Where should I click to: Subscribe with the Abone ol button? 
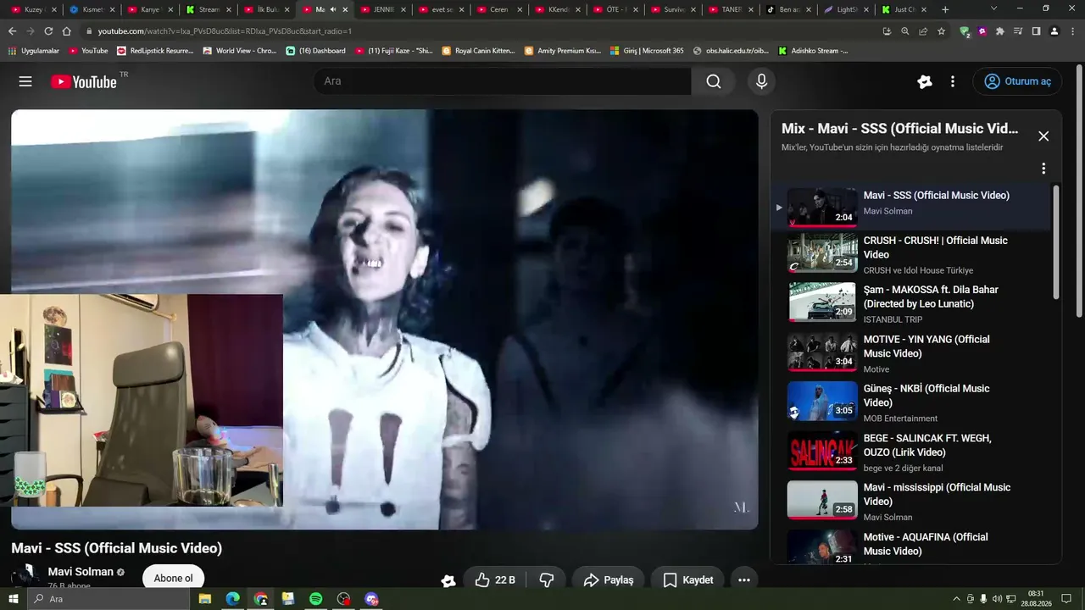coord(173,578)
